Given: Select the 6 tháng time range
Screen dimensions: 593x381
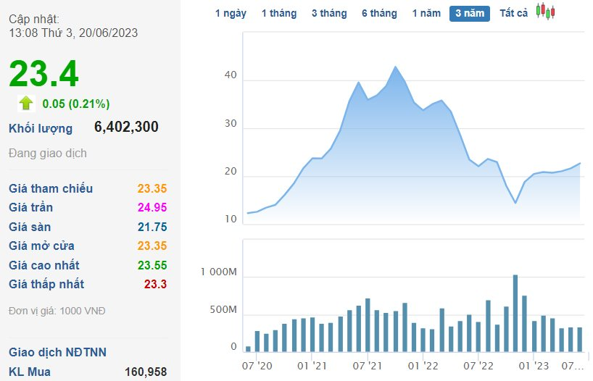Looking at the screenshot, I should coord(379,13).
